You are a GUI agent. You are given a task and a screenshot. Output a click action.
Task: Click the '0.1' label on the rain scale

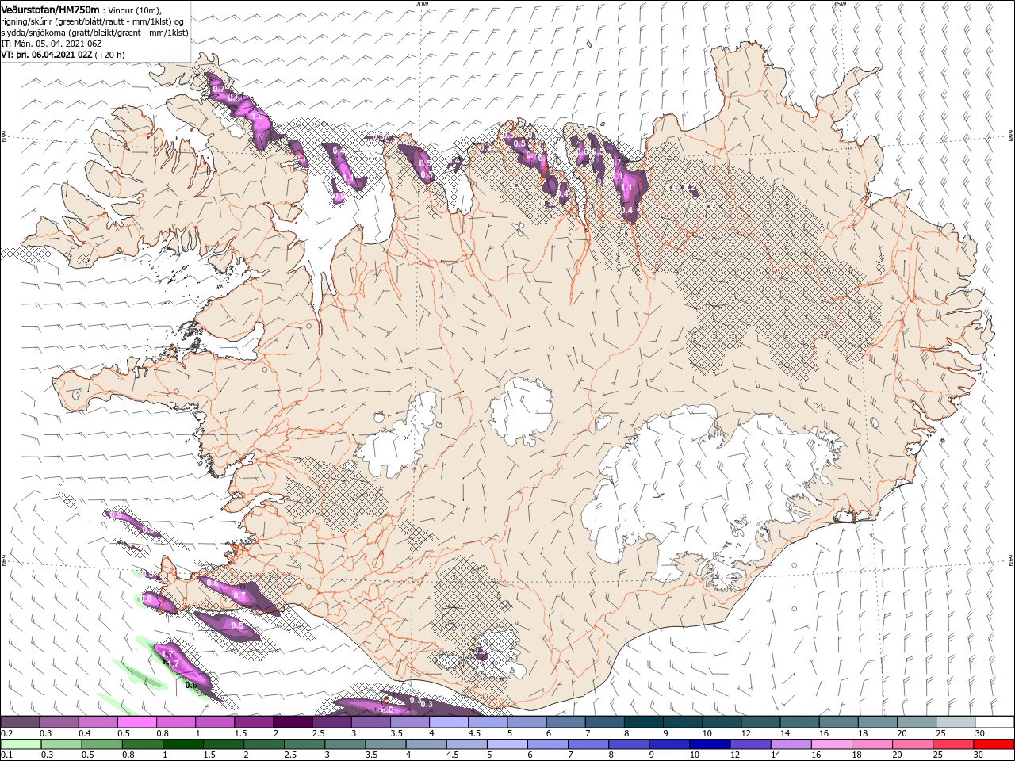(6, 755)
